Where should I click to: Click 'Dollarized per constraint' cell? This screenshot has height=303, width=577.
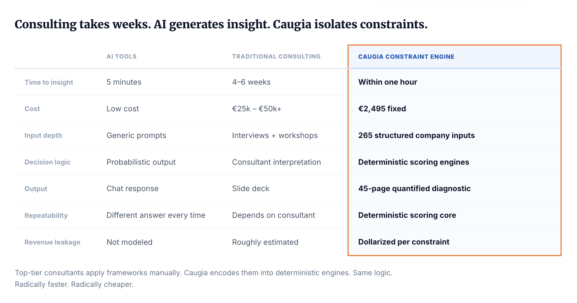(x=404, y=242)
